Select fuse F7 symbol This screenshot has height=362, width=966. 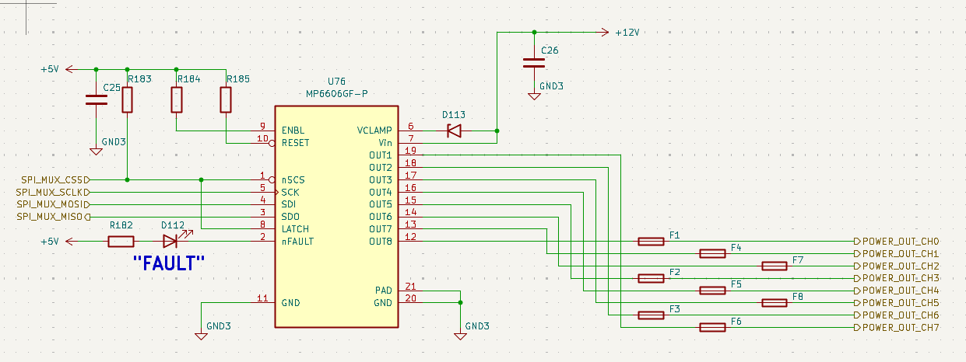(775, 266)
